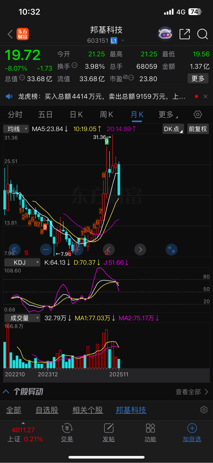
Task: Open the 功能 functions menu
Action: click(150, 433)
